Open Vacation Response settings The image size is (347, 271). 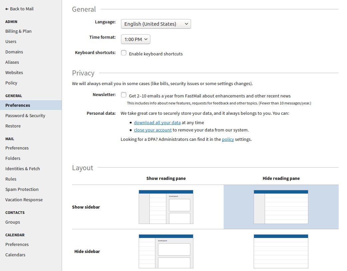point(24,200)
